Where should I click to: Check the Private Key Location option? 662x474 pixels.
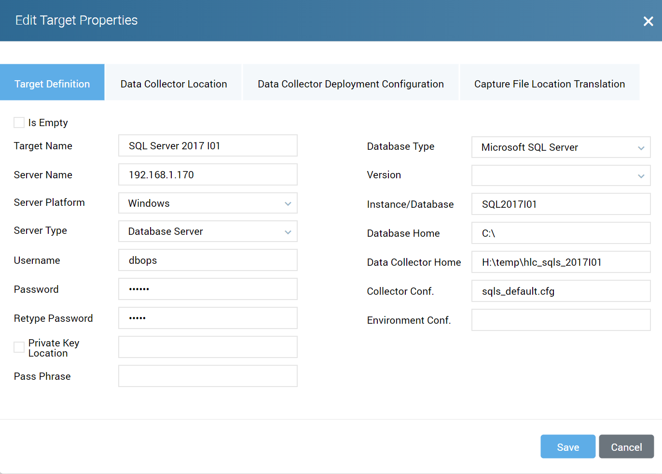19,347
